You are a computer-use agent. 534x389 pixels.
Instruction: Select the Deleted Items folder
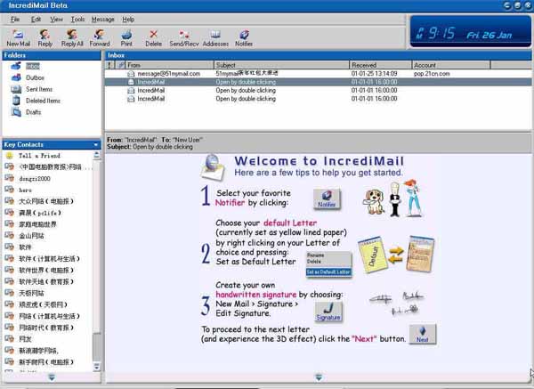coord(43,101)
